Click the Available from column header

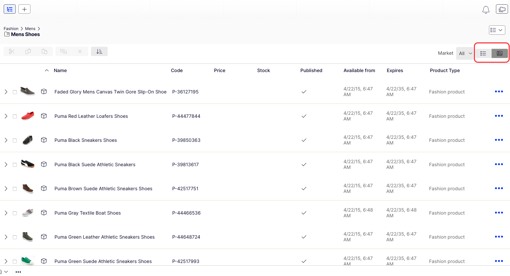coord(360,70)
